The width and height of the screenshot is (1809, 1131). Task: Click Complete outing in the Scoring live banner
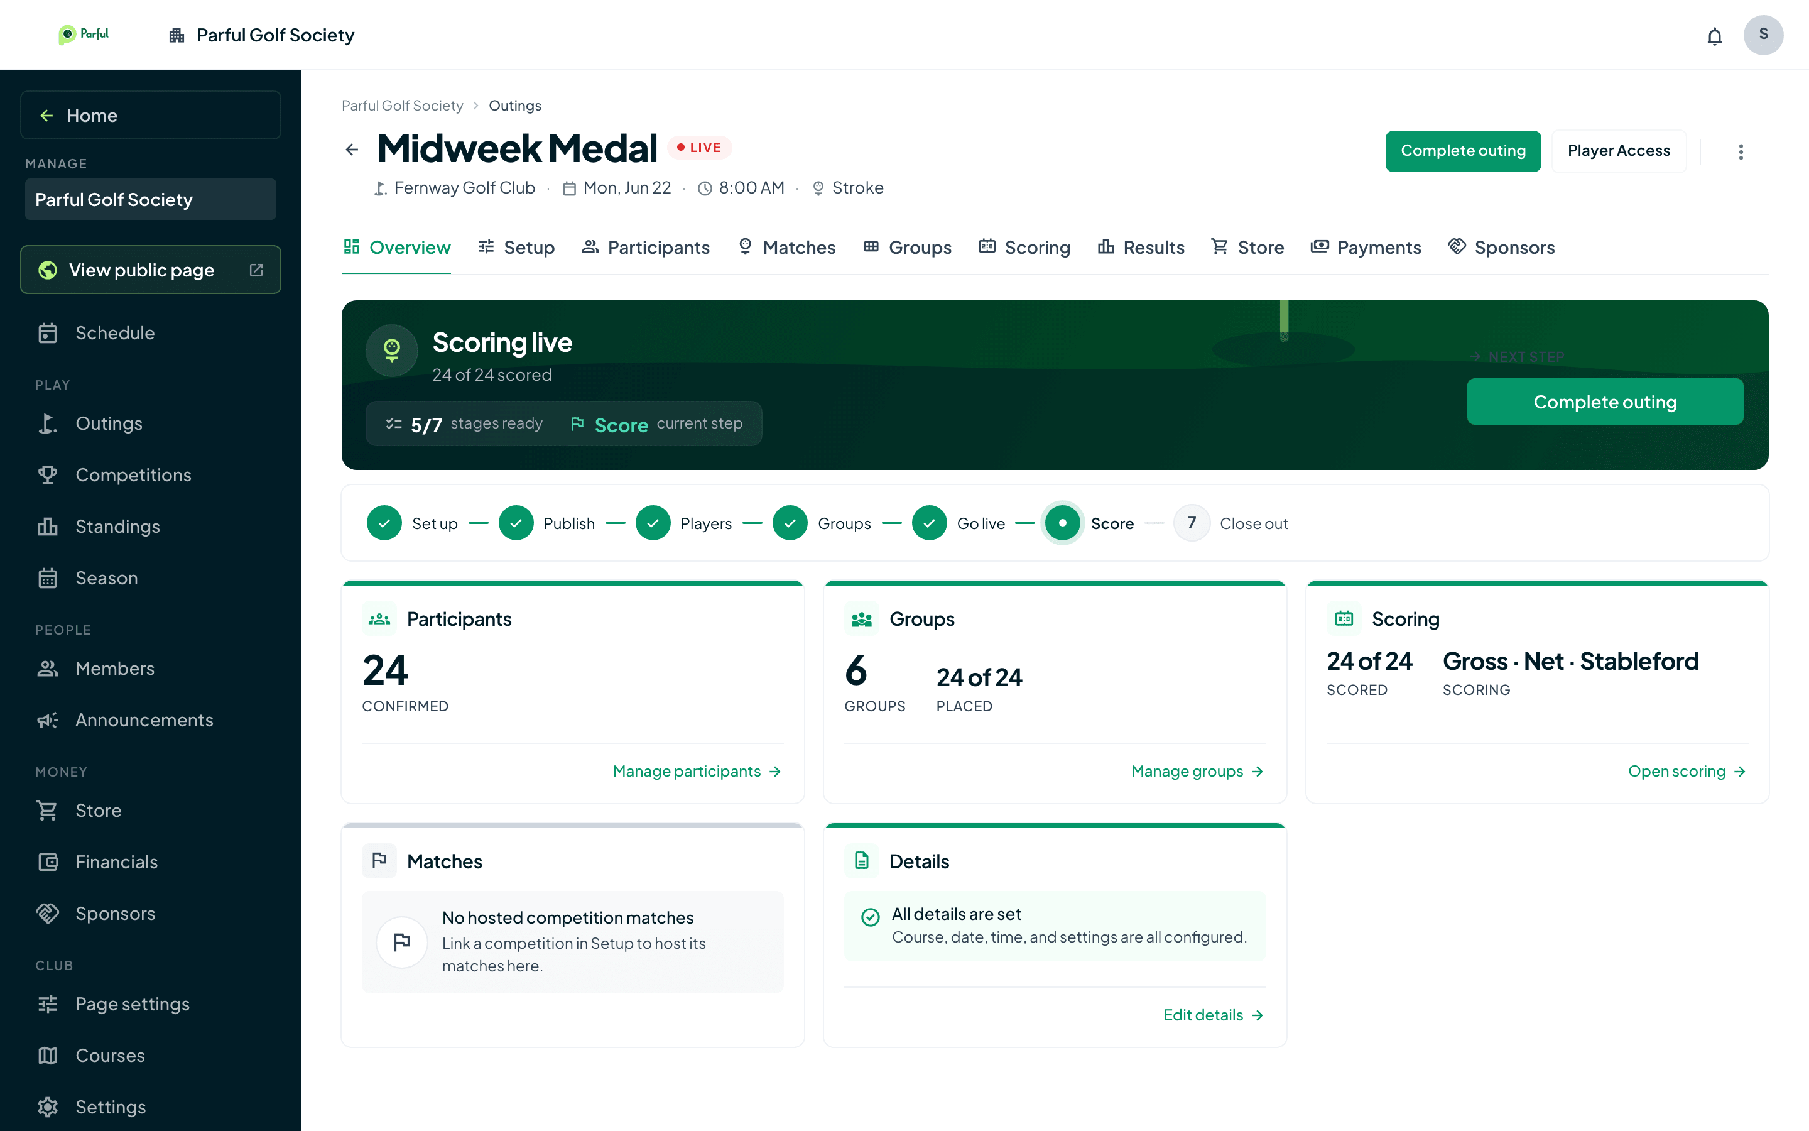1605,402
